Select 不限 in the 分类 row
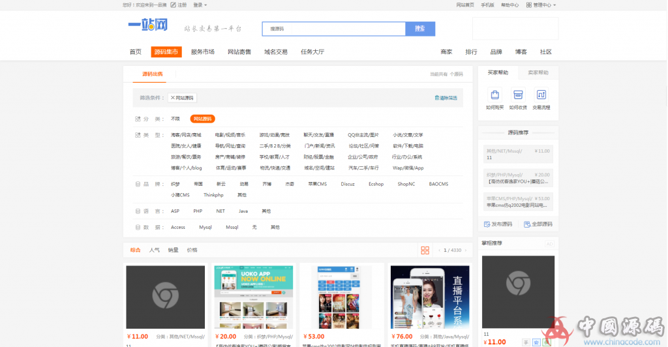This screenshot has height=347, width=668. coord(175,119)
